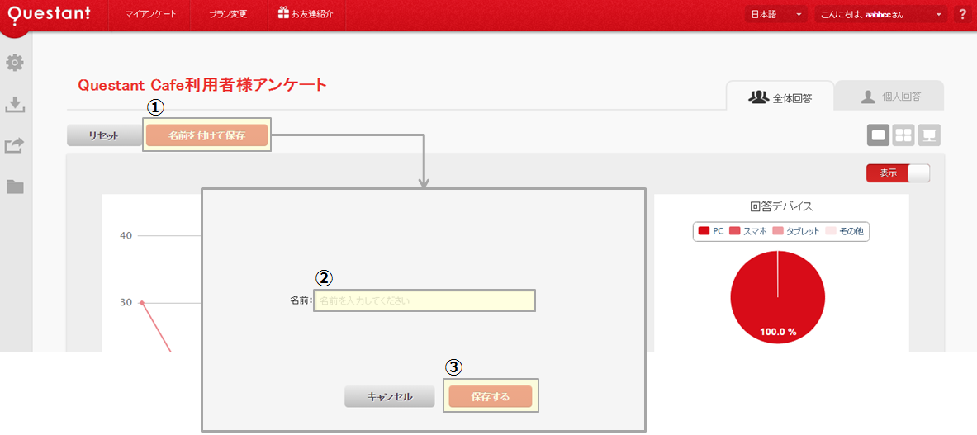Image resolution: width=977 pixels, height=435 pixels.
Task: Click the Questant logo
Action: [50, 14]
